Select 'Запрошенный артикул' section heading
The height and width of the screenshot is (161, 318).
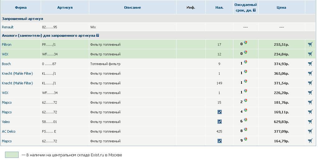click(22, 19)
